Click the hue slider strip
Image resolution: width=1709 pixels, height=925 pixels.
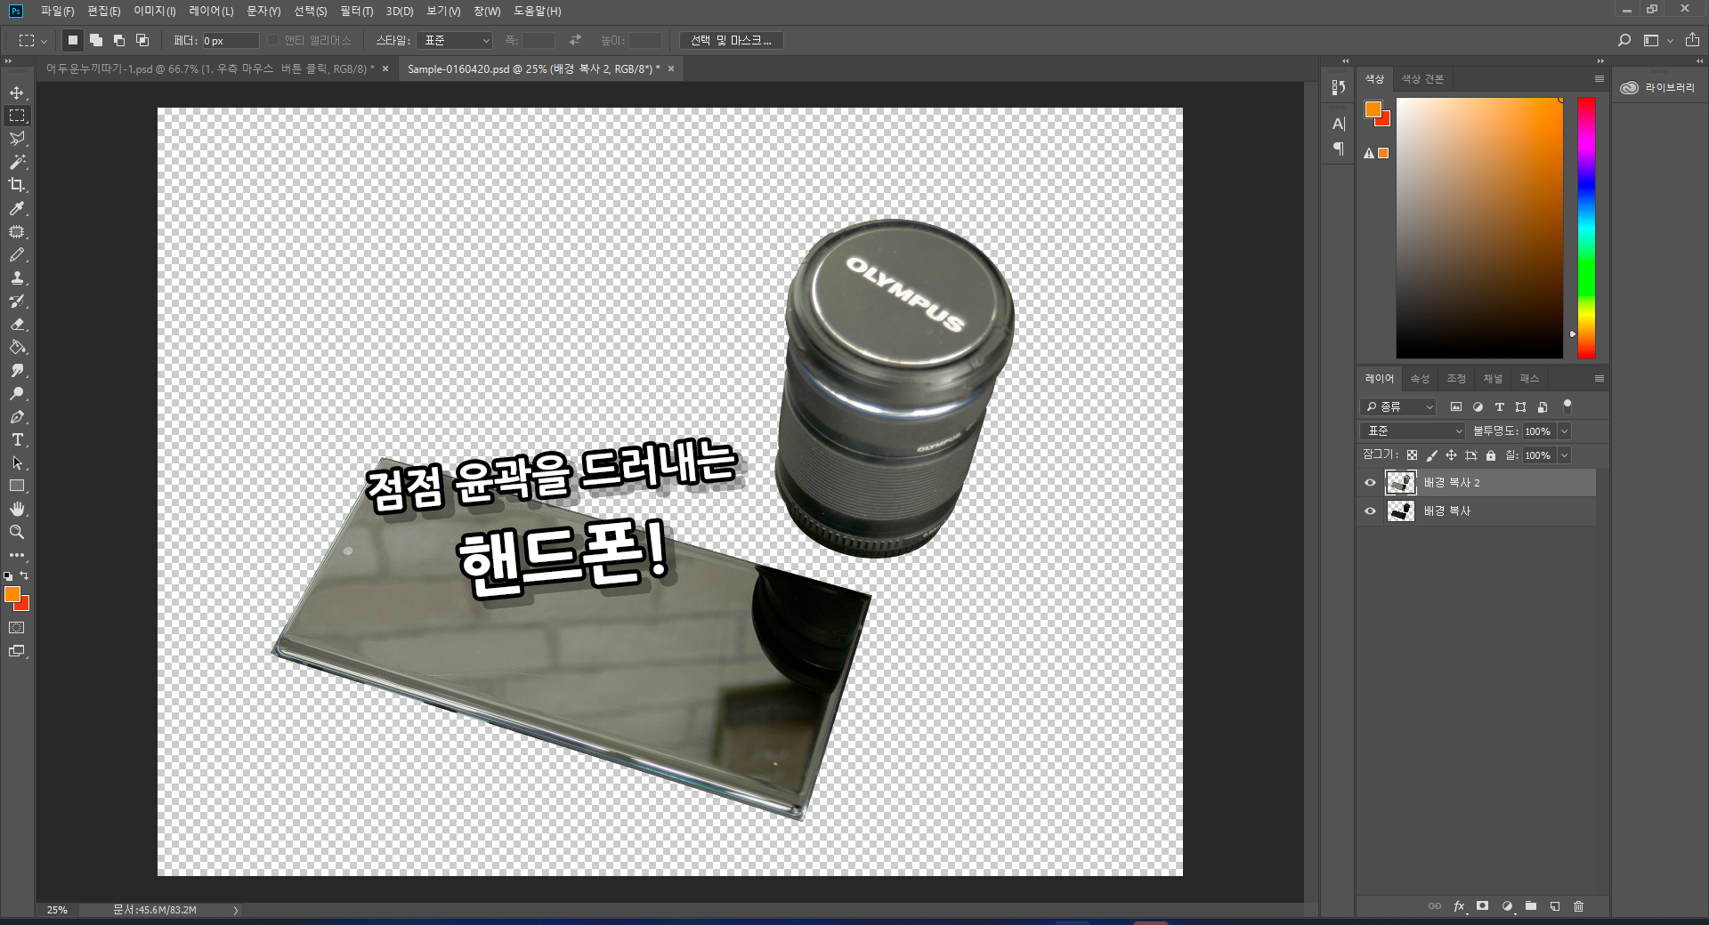click(1586, 228)
